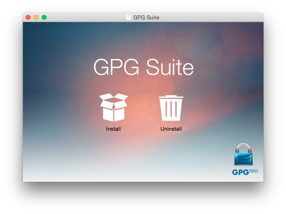The height and width of the screenshot is (214, 286).
Task: Click the "GPG Suite" title bar text
Action: (x=146, y=18)
